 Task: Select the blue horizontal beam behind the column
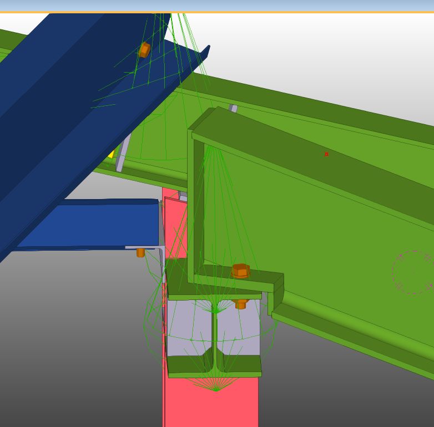tap(89, 225)
